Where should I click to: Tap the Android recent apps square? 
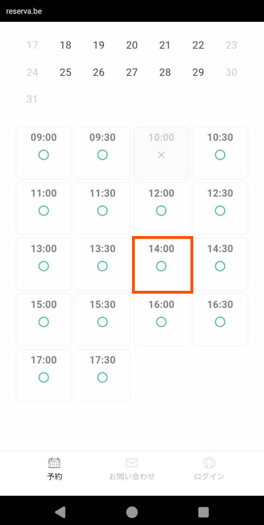(x=204, y=512)
